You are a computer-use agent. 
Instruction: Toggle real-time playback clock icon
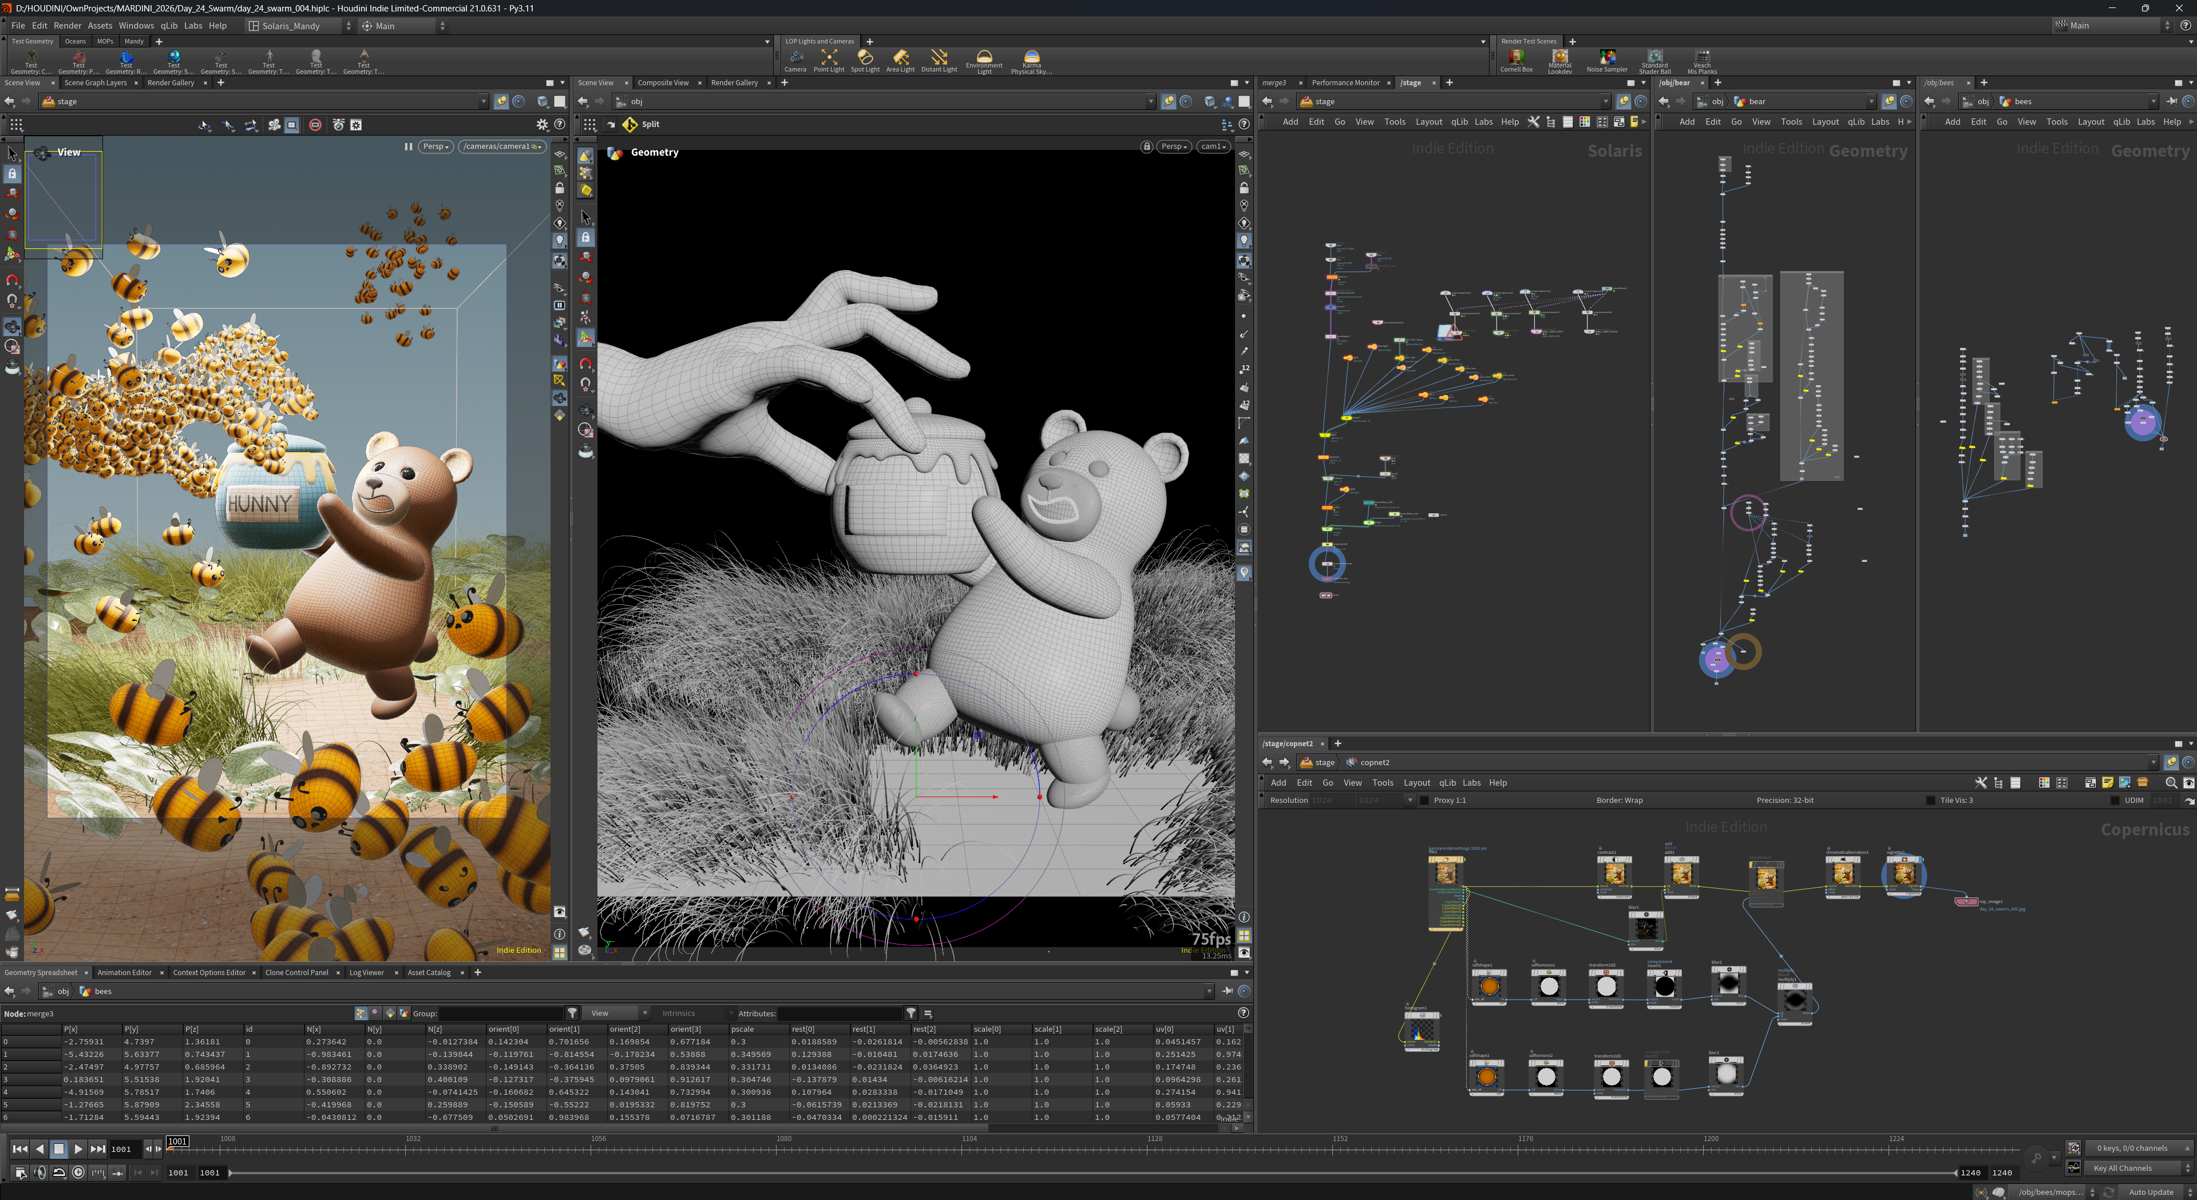click(78, 1173)
